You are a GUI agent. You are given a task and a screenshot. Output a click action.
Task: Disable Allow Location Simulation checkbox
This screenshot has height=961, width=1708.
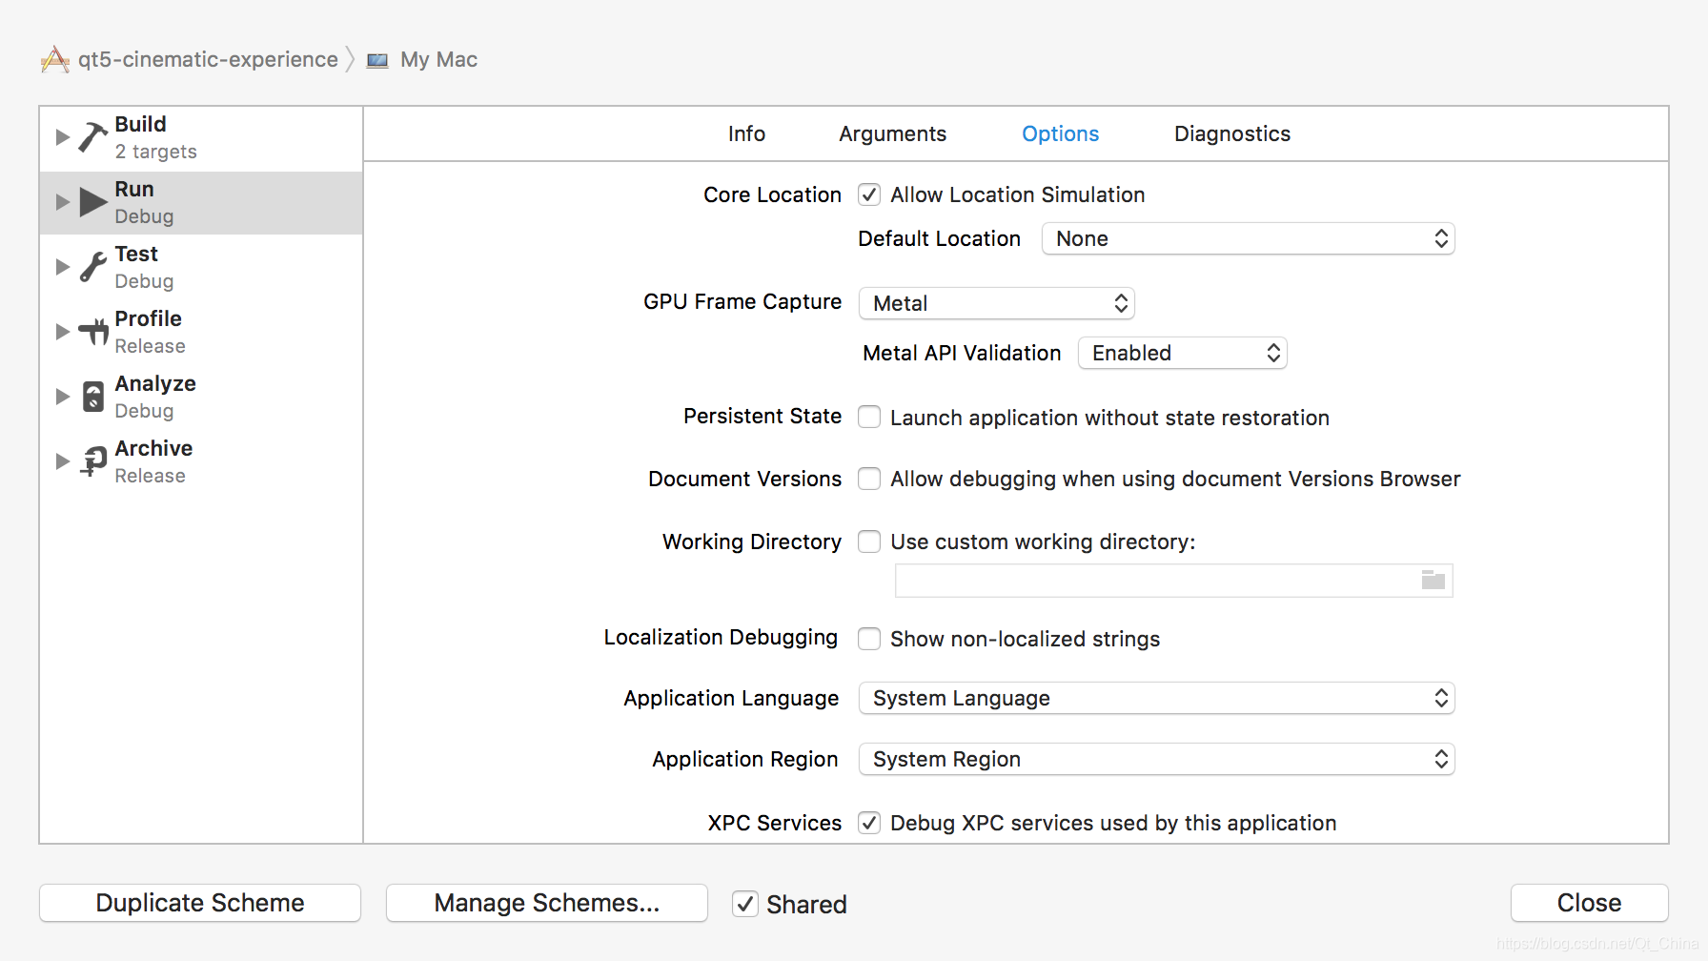pos(869,194)
